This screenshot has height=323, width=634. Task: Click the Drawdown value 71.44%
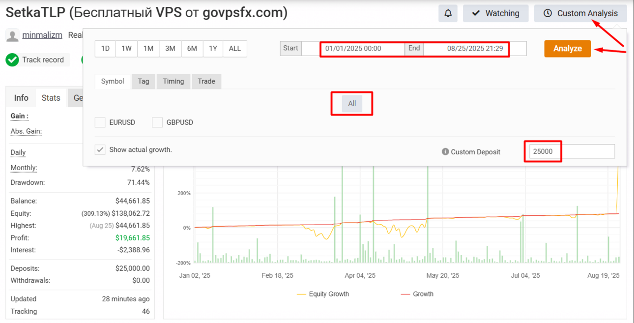(139, 182)
